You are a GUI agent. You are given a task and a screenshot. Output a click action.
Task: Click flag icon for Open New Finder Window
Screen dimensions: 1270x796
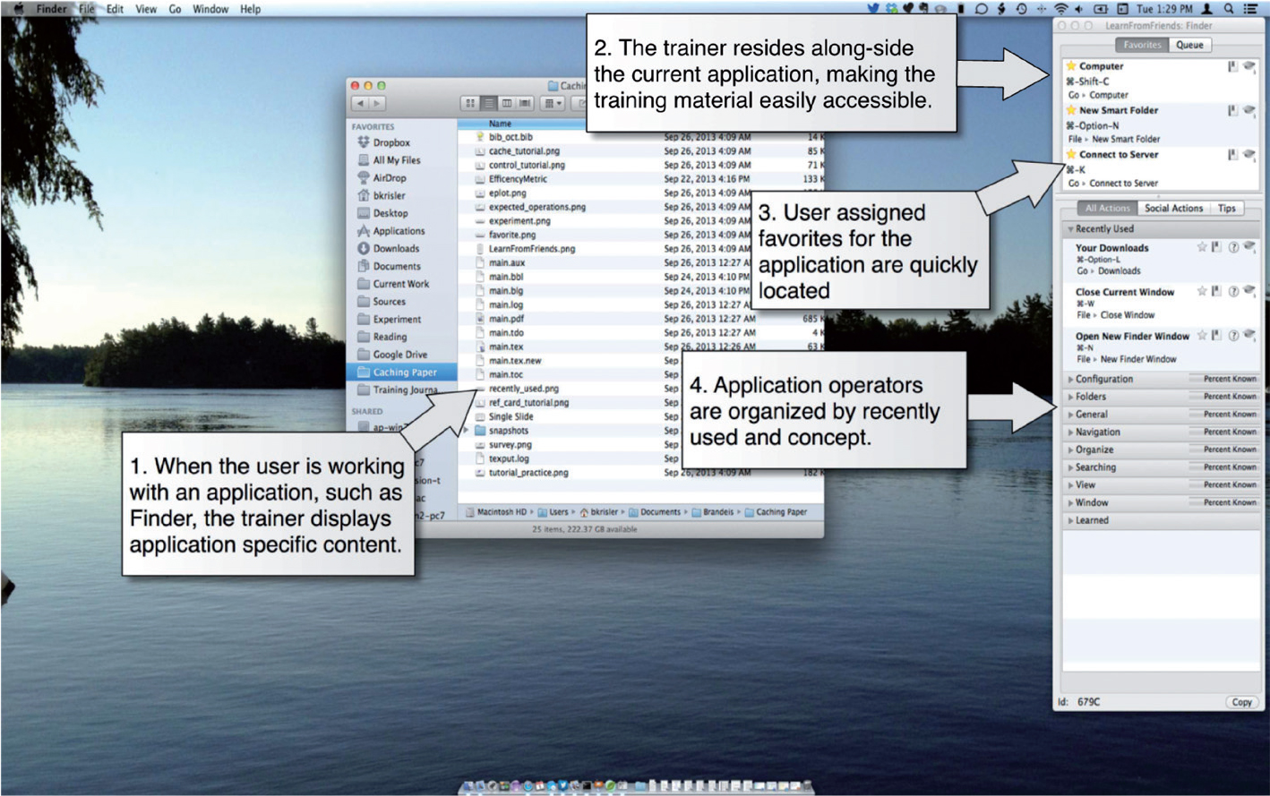pos(1216,336)
